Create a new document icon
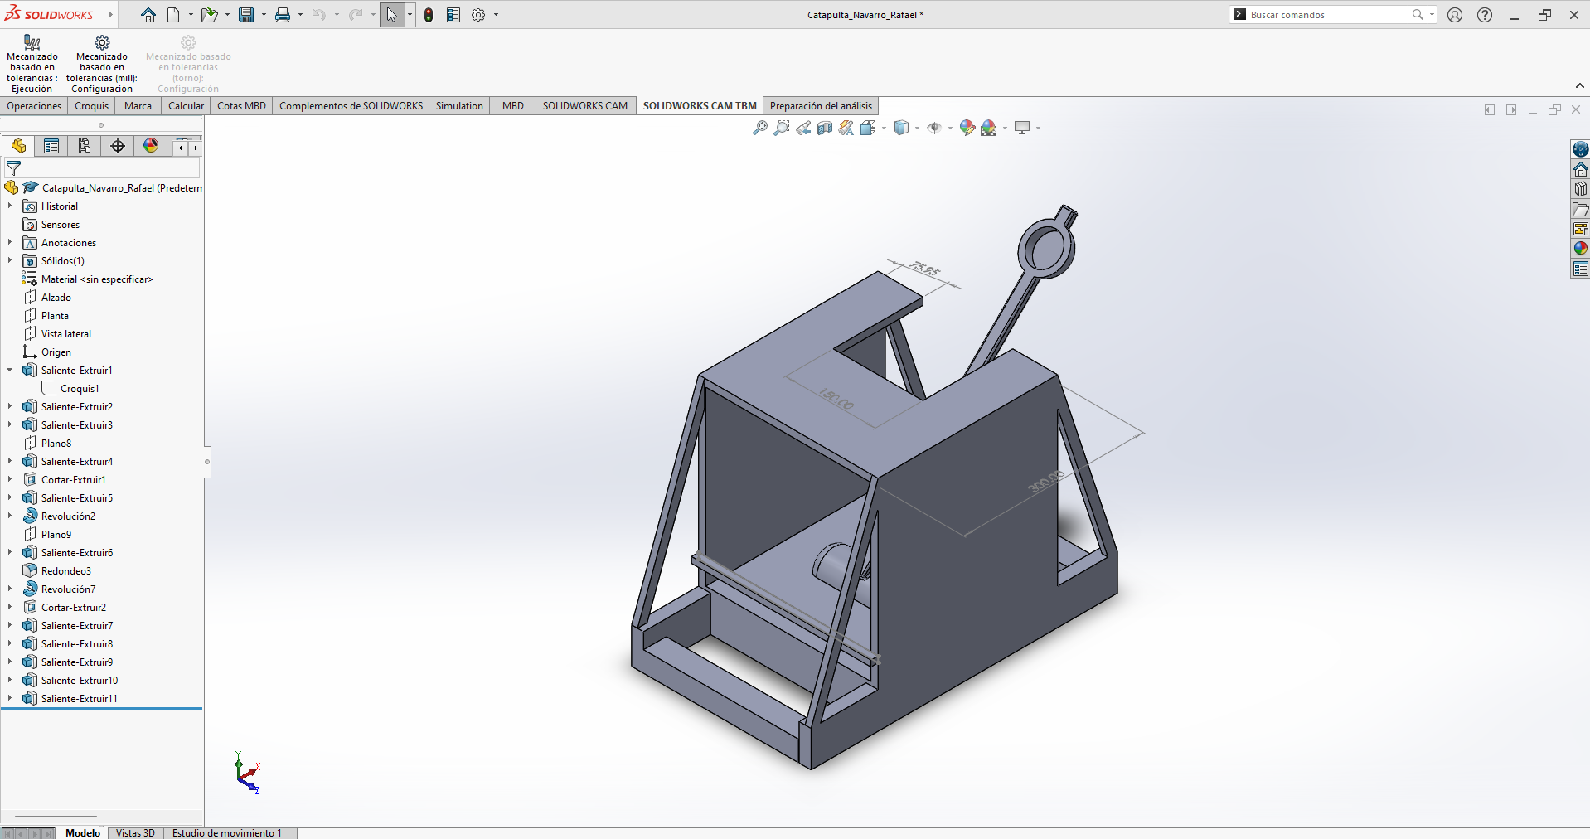 (x=173, y=15)
